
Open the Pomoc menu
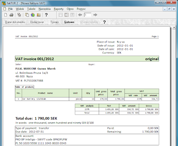tap(81, 9)
